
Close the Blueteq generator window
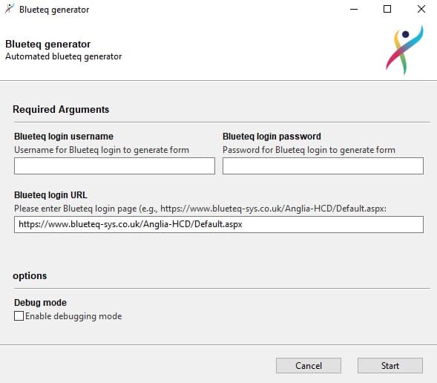[421, 9]
